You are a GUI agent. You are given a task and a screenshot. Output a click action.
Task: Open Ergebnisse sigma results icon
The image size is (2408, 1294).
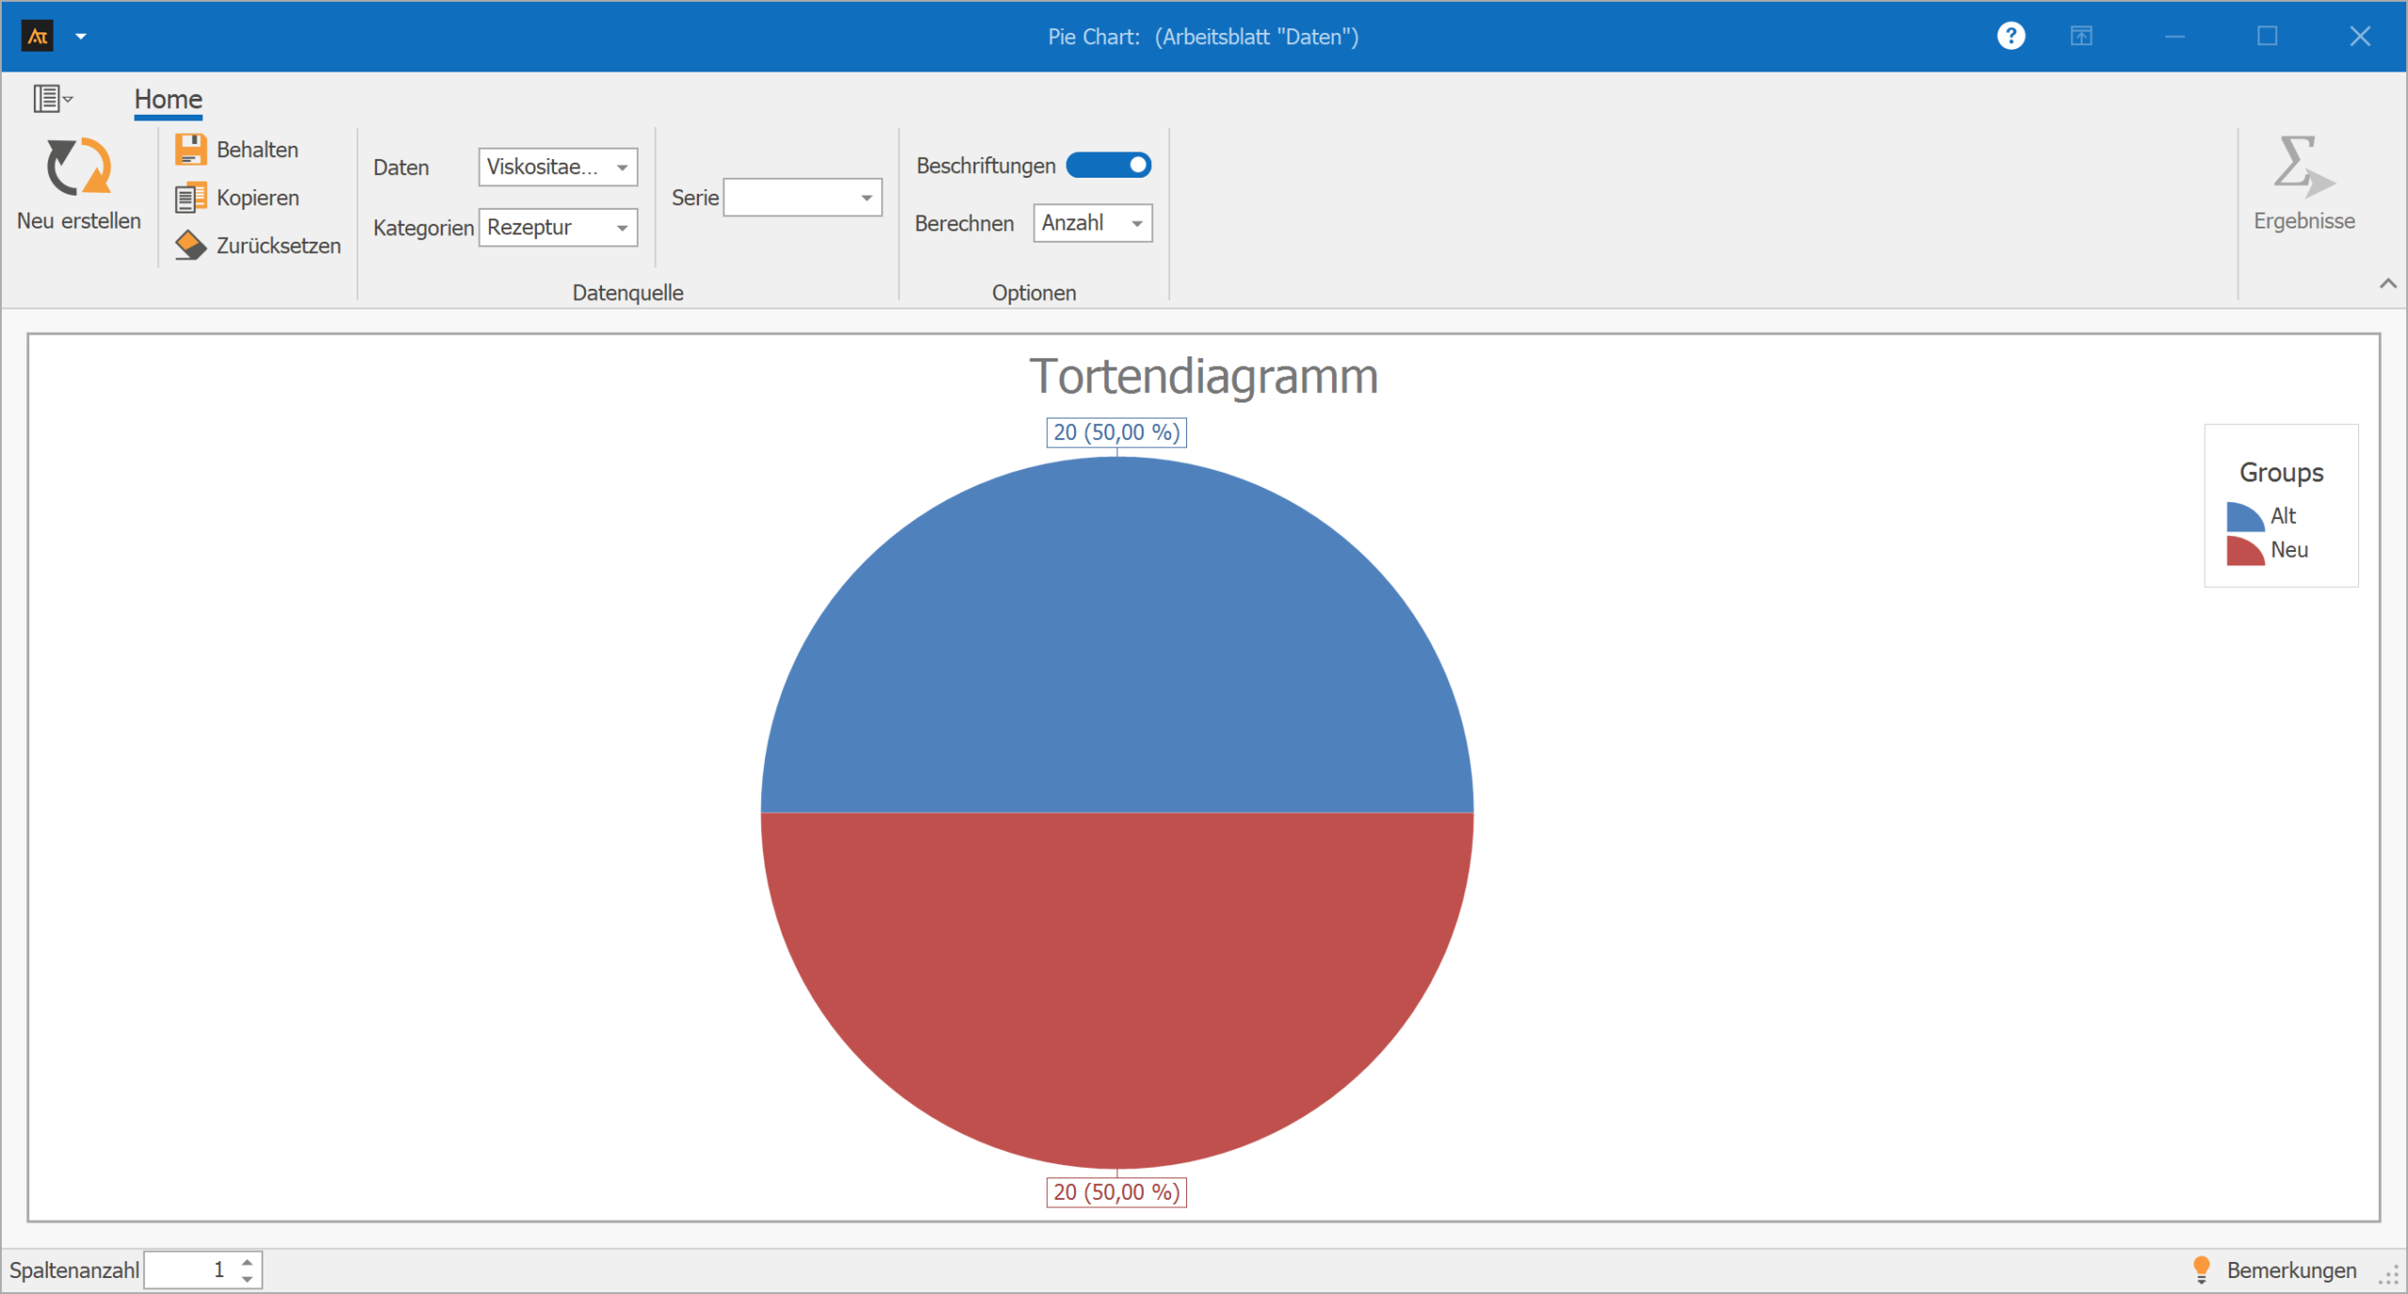2303,167
